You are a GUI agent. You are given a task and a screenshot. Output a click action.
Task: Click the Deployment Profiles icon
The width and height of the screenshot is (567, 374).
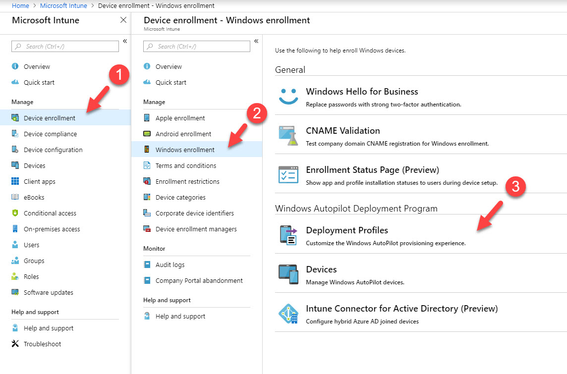click(288, 235)
